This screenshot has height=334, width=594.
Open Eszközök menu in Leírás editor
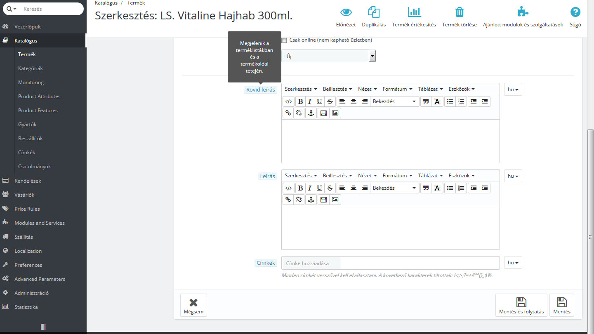[x=462, y=176]
